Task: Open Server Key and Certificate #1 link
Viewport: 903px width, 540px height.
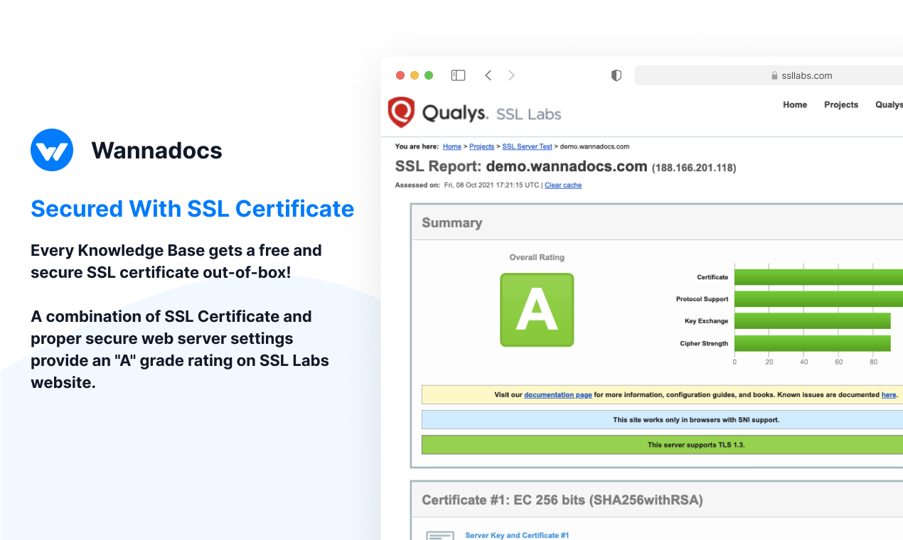Action: click(517, 536)
